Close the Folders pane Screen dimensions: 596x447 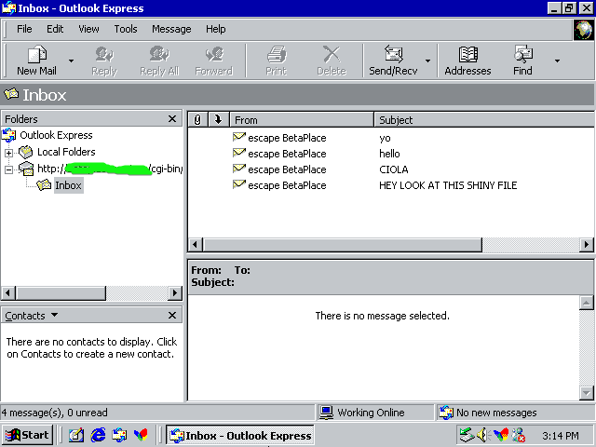(172, 119)
